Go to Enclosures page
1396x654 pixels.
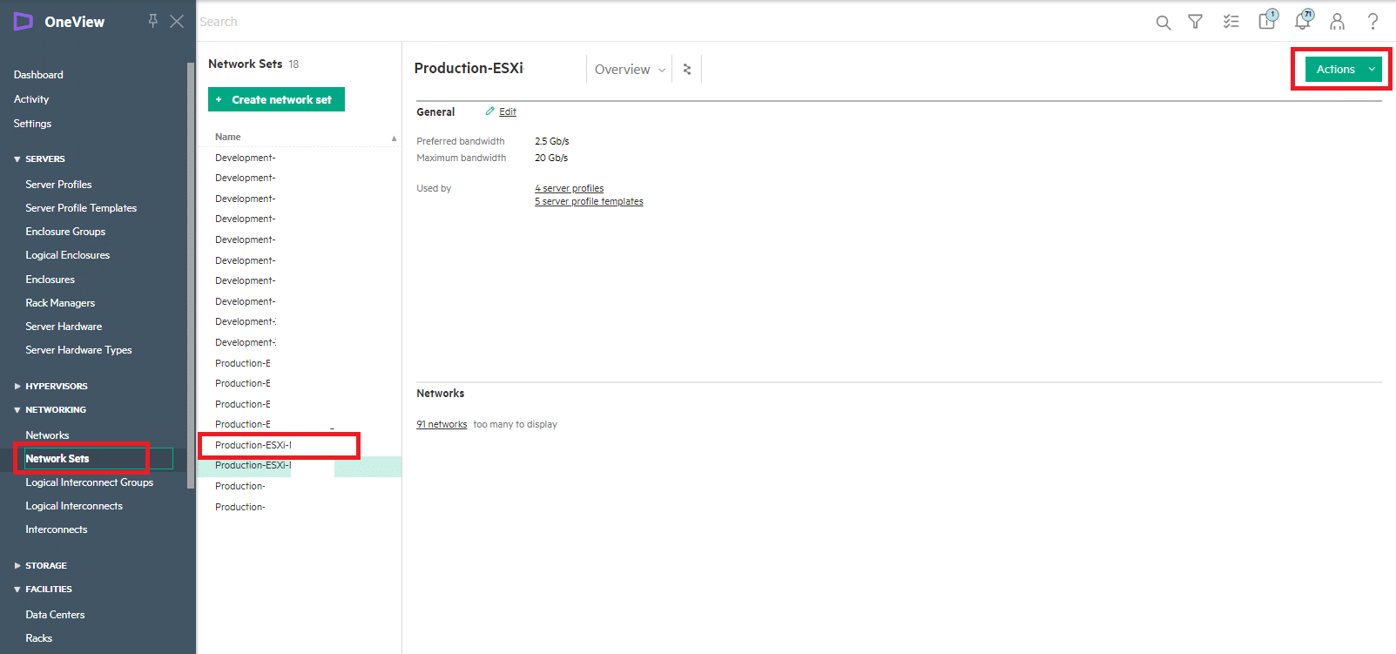point(50,280)
